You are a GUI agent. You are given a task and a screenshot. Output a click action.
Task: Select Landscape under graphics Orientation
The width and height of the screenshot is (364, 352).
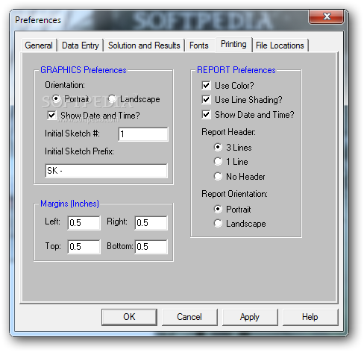[112, 99]
